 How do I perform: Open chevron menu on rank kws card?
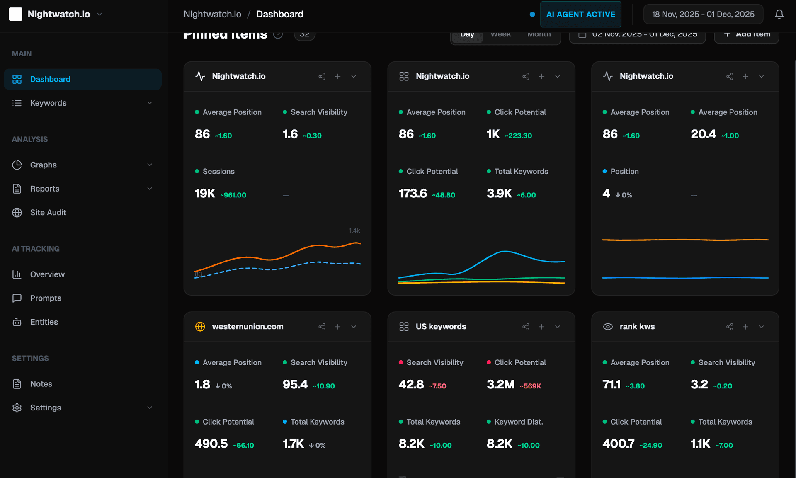761,327
